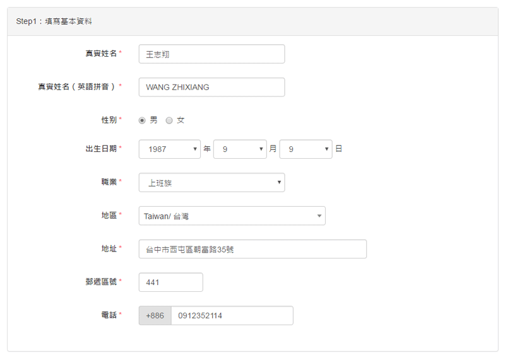Click the 真實姓名 name input field
Screen dimensions: 505x353
point(211,54)
